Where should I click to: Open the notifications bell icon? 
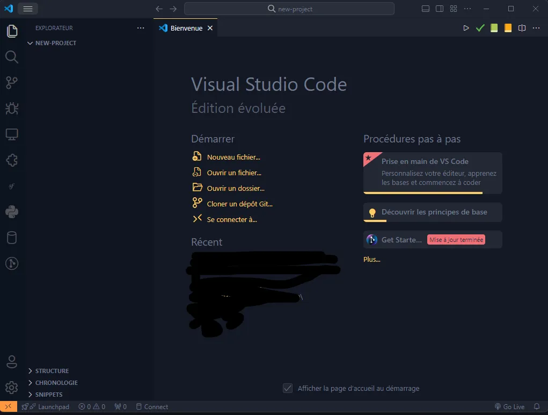pyautogui.click(x=537, y=406)
